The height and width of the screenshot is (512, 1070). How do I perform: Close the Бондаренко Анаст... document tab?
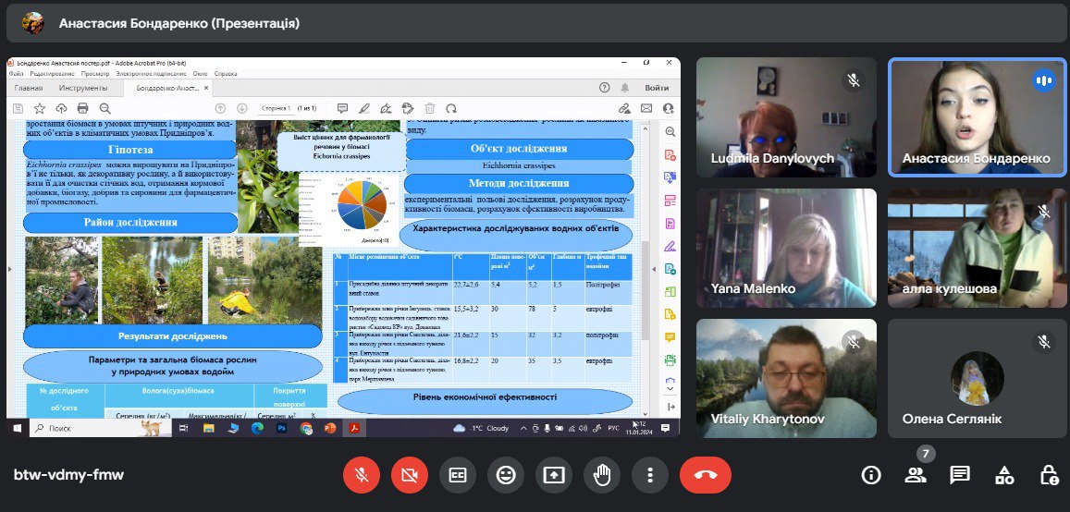[207, 88]
